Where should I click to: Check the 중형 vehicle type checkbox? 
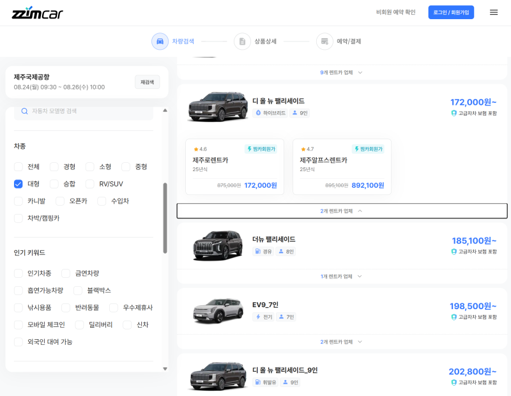click(126, 167)
